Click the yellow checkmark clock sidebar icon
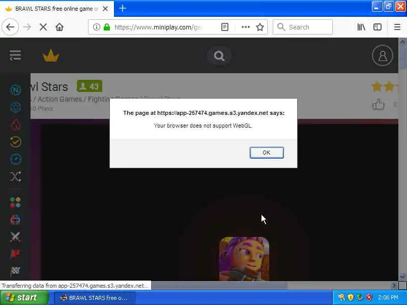 point(16,142)
